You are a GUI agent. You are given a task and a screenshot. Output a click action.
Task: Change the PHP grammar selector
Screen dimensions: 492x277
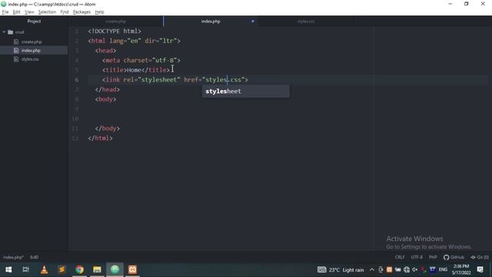tap(433, 257)
